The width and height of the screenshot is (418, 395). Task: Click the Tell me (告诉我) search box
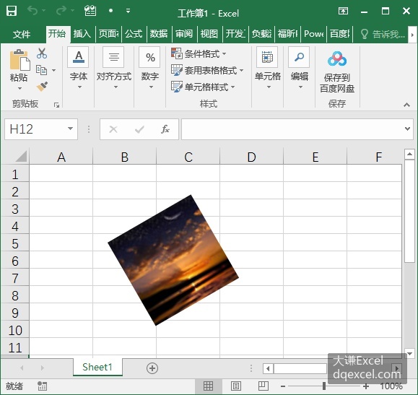pyautogui.click(x=383, y=34)
